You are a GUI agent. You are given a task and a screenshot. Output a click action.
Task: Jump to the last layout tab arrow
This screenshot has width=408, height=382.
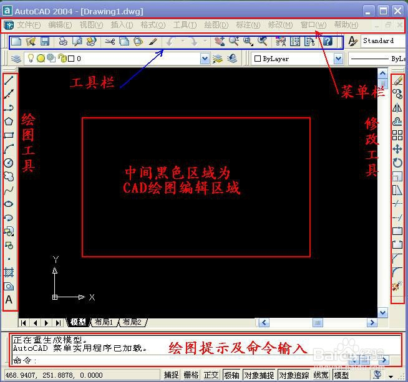58,323
